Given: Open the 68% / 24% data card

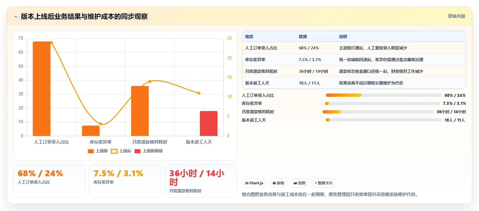Looking at the screenshot, I should click(49, 181).
